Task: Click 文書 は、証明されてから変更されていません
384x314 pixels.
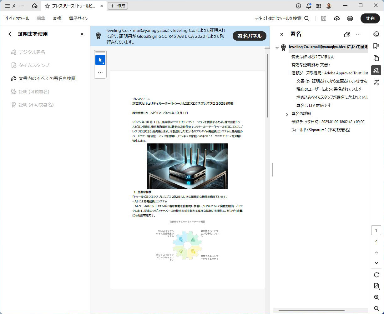Action: click(332, 81)
